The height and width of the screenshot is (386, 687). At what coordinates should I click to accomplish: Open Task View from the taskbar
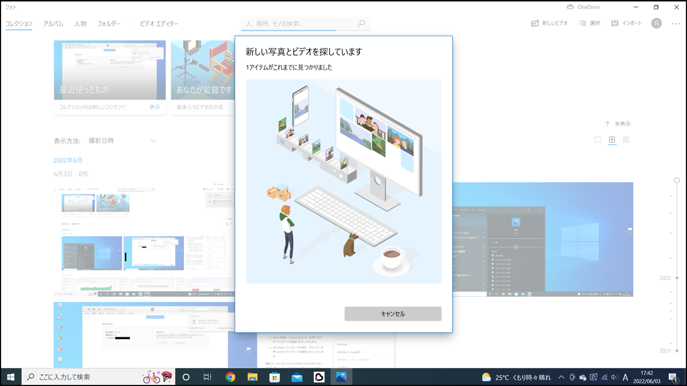coord(208,377)
